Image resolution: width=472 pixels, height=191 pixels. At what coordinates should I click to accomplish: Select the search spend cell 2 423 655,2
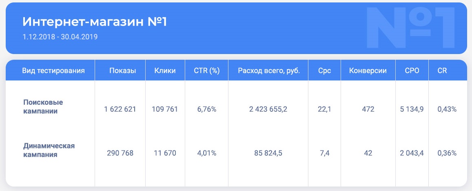pyautogui.click(x=268, y=109)
